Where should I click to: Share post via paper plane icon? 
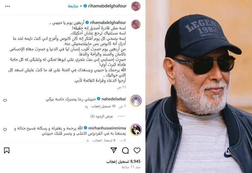[114, 150]
